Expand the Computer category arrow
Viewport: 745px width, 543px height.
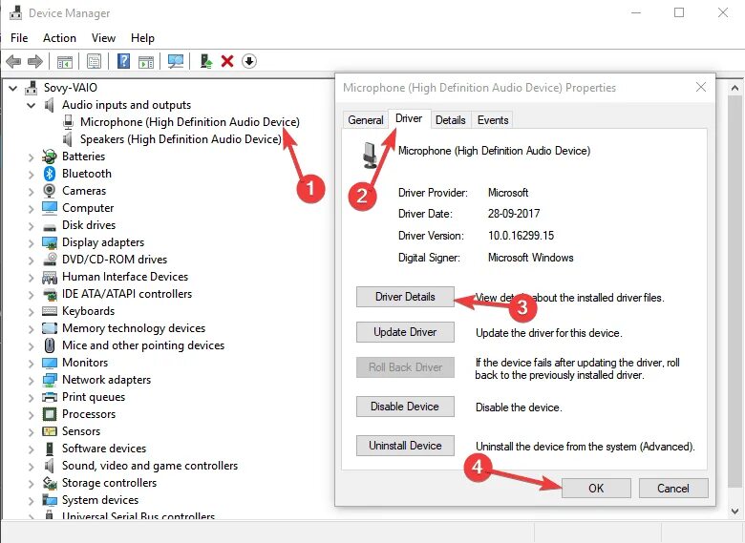click(x=31, y=208)
